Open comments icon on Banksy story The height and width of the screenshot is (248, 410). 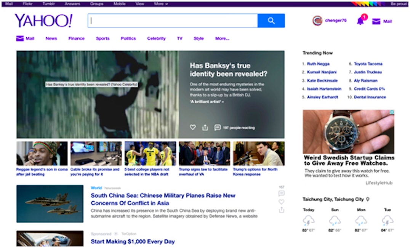click(217, 127)
